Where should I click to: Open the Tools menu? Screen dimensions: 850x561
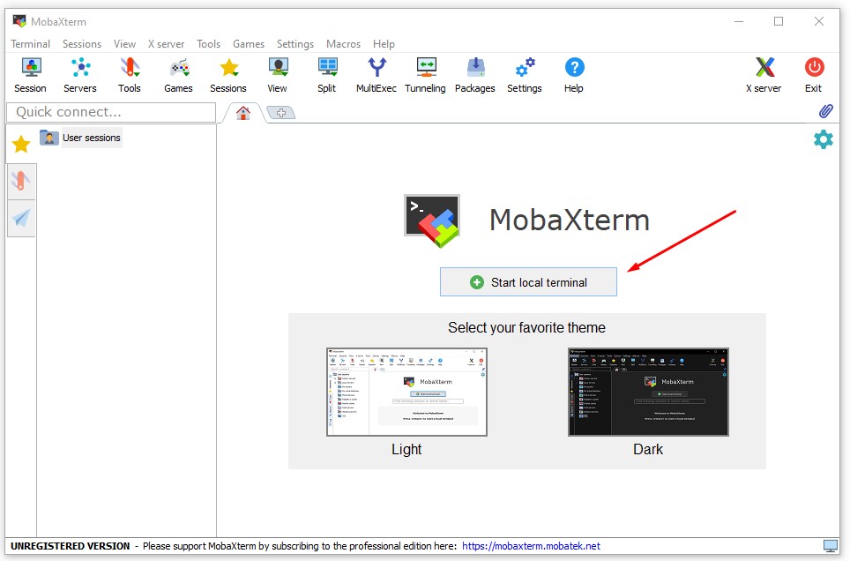[x=209, y=44]
